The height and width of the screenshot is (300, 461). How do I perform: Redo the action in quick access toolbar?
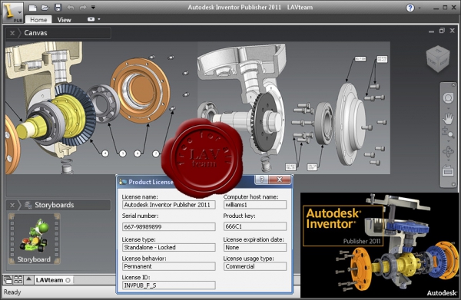83,8
